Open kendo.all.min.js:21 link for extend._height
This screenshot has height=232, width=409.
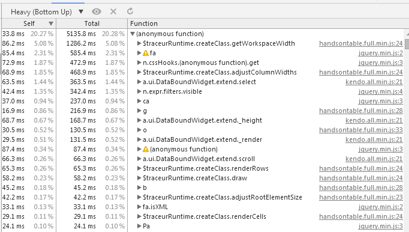coord(374,120)
